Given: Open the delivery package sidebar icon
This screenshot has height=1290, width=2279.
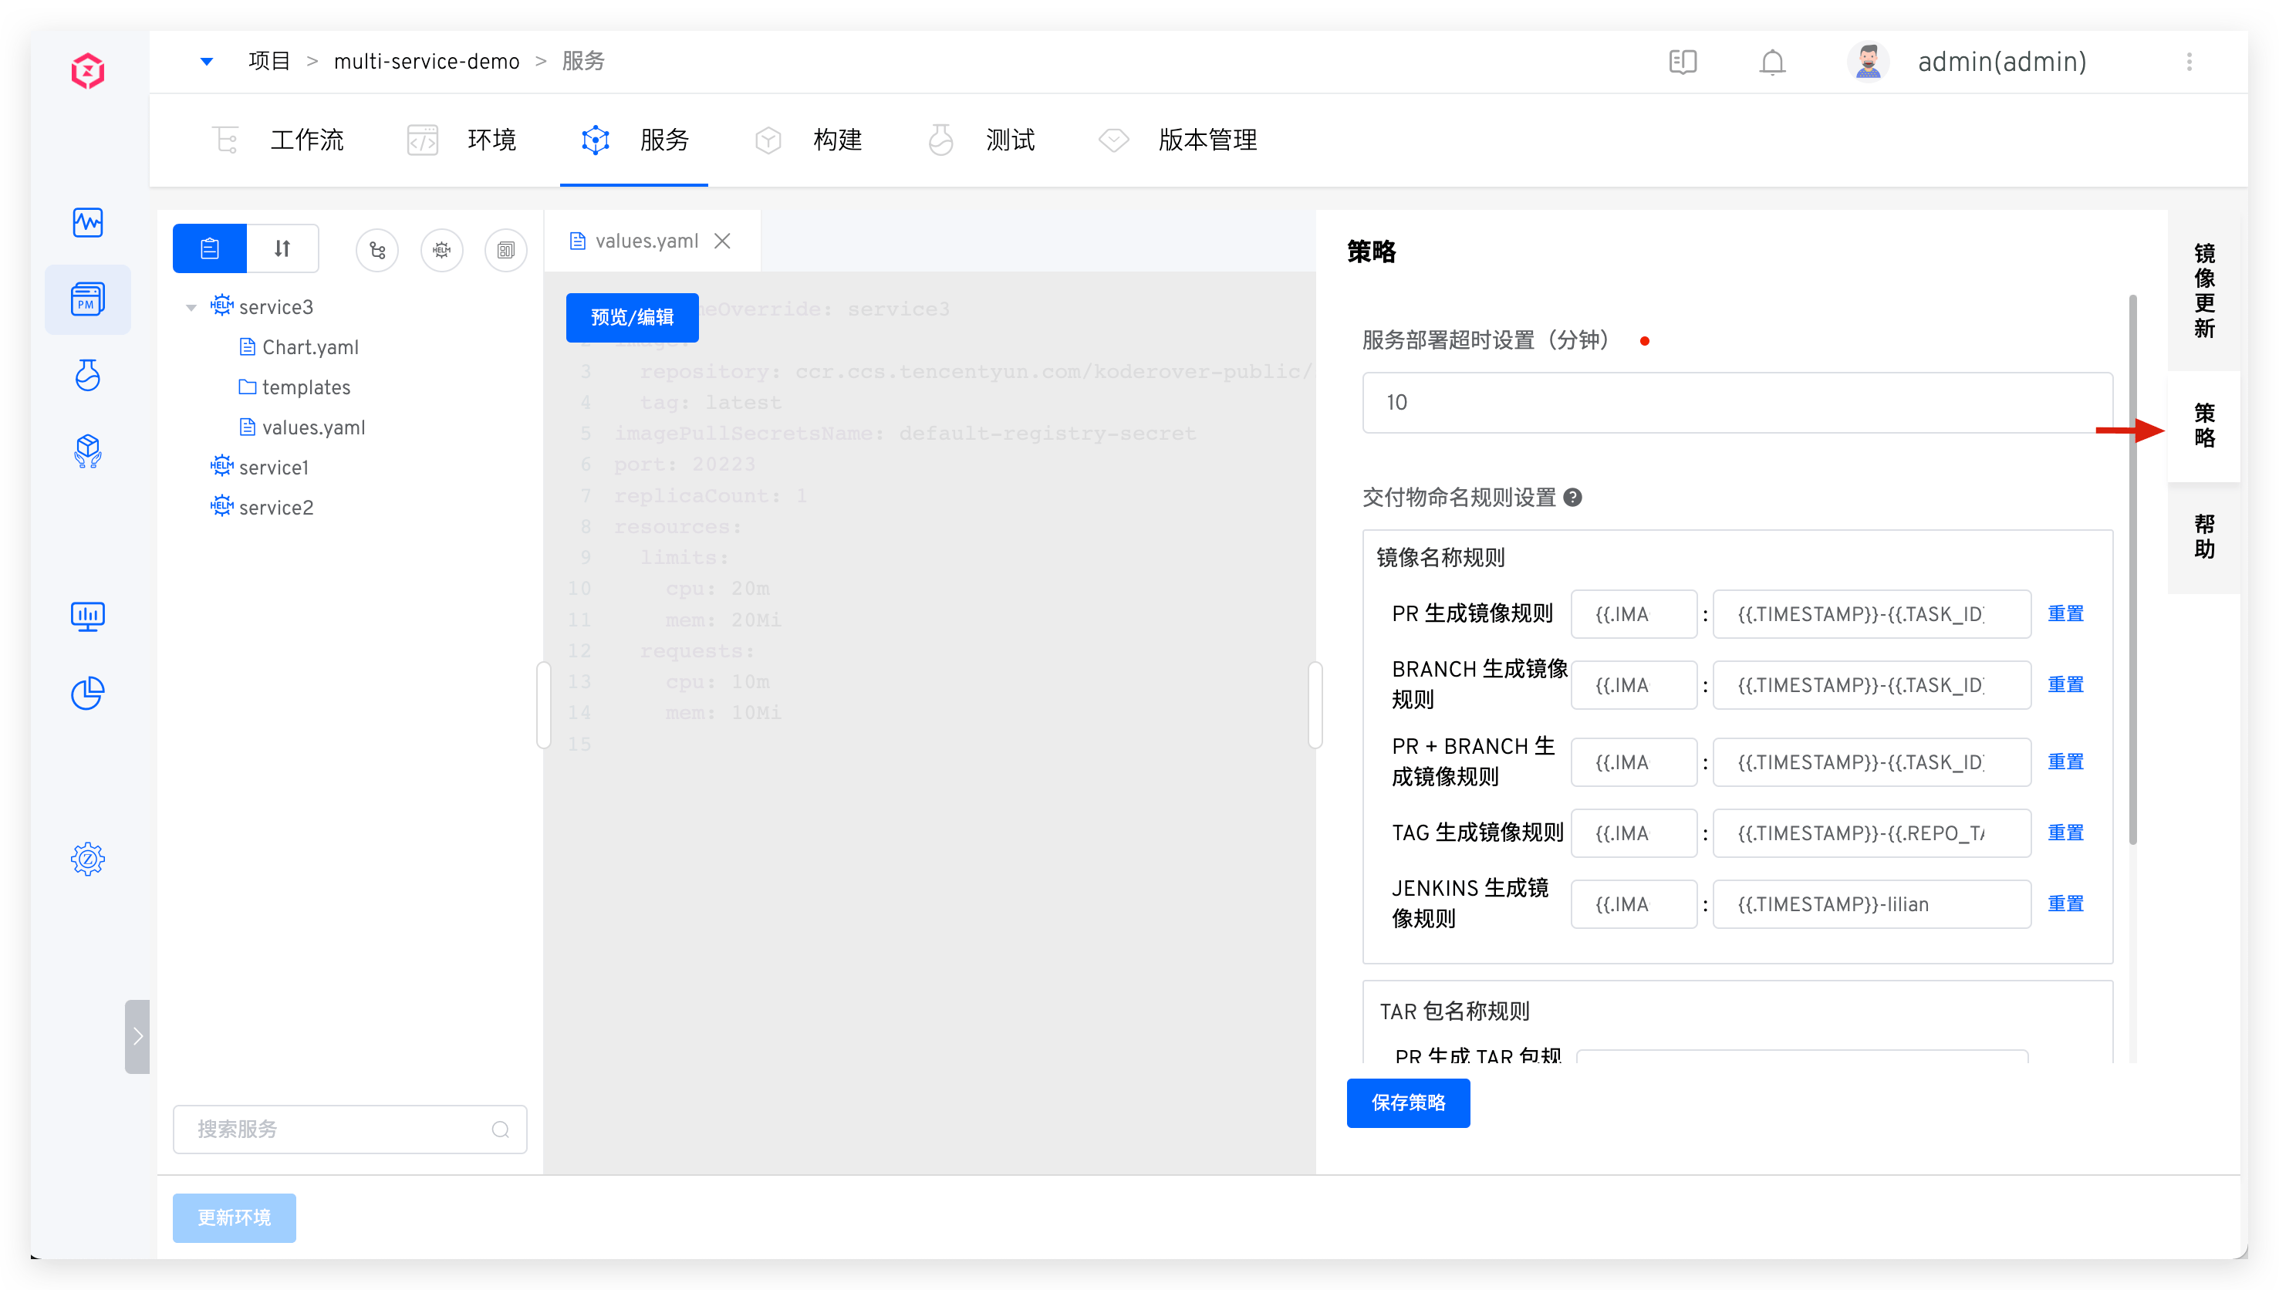Looking at the screenshot, I should pyautogui.click(x=88, y=451).
